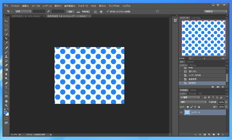Select the Healing Brush tool
Image resolution: width=232 pixels, height=140 pixels.
click(x=6, y=48)
